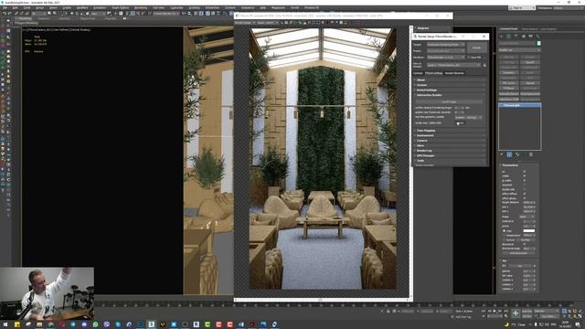
Task: Click the wide button under Interactive Render rollout
Action: [450, 101]
